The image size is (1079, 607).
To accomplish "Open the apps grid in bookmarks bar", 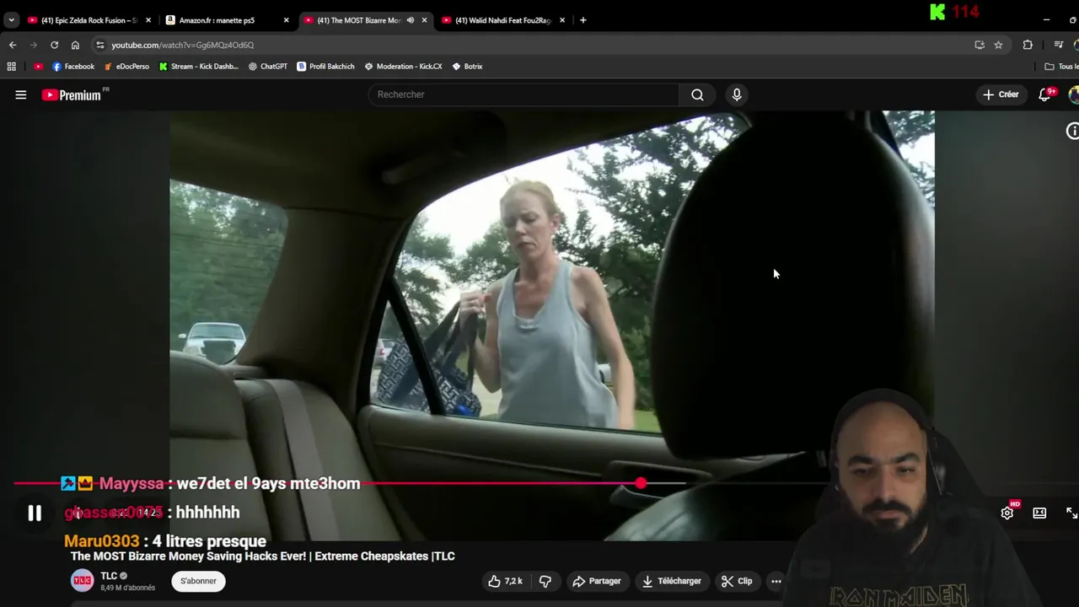I will pos(11,66).
